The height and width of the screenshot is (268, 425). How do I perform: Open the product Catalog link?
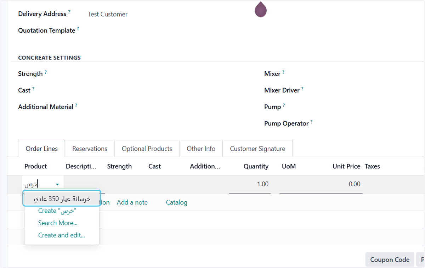pyautogui.click(x=176, y=202)
